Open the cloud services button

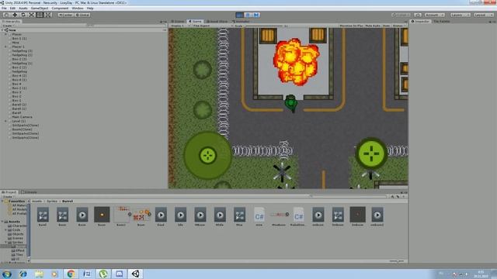point(418,15)
